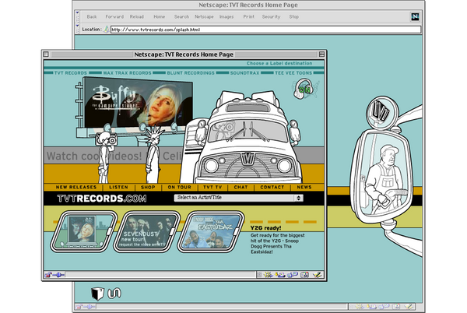Click the TVT logo on the truck mirror
This screenshot has width=467, height=313.
[381, 111]
